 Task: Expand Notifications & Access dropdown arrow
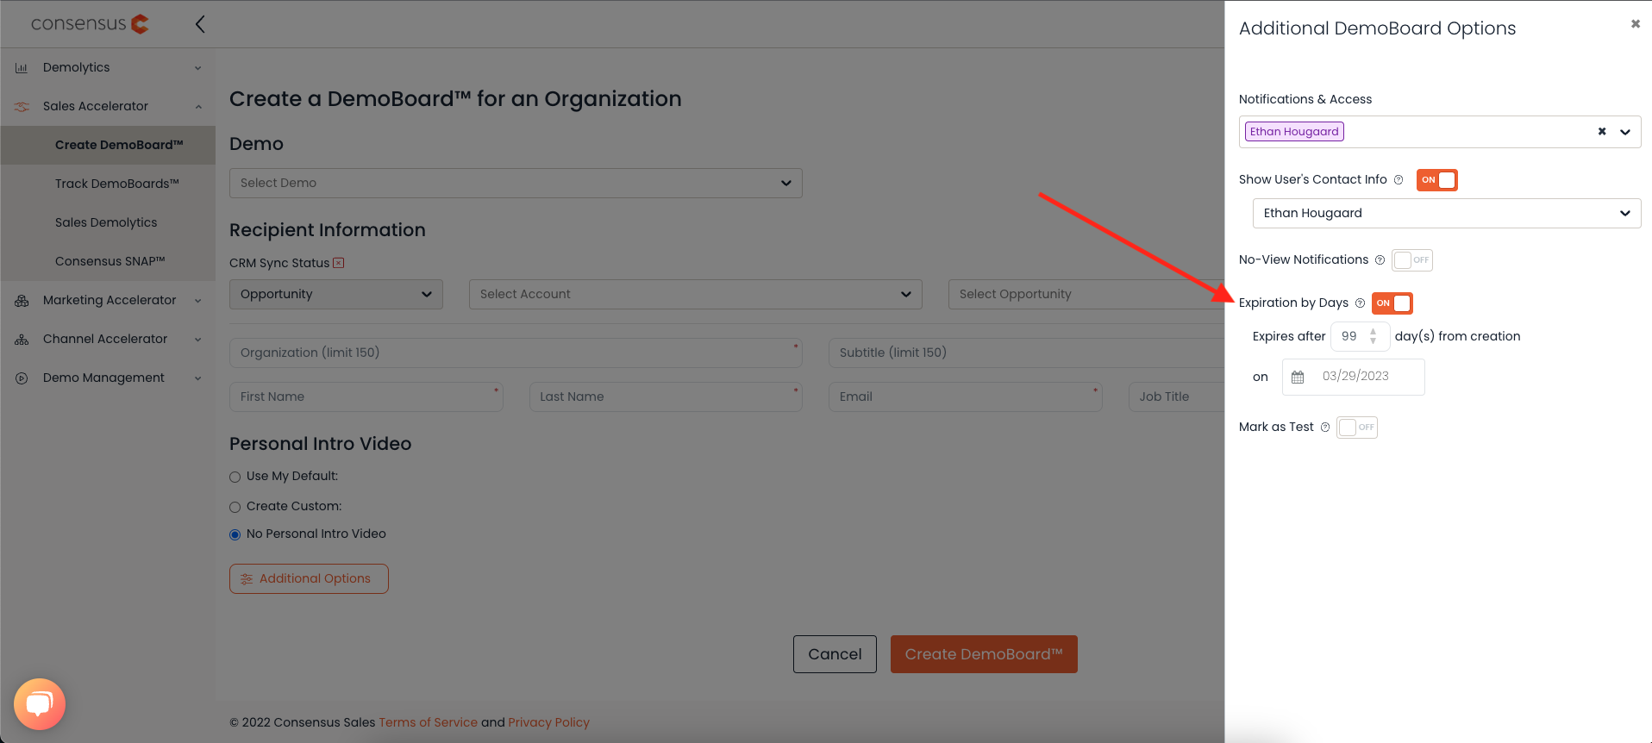tap(1625, 132)
